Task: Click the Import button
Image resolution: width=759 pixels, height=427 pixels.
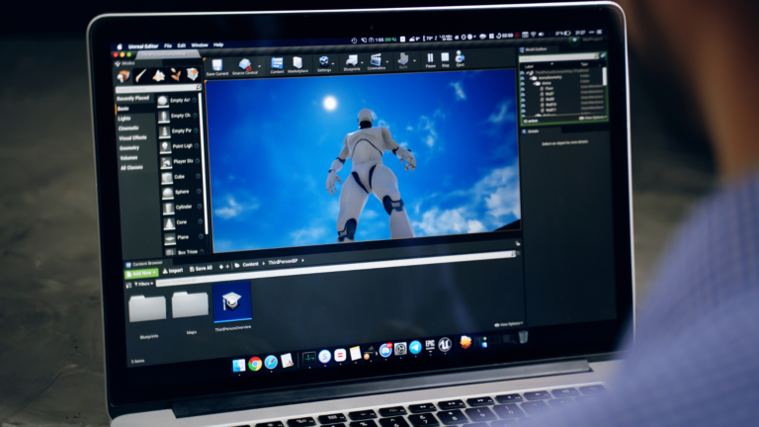Action: (x=173, y=271)
